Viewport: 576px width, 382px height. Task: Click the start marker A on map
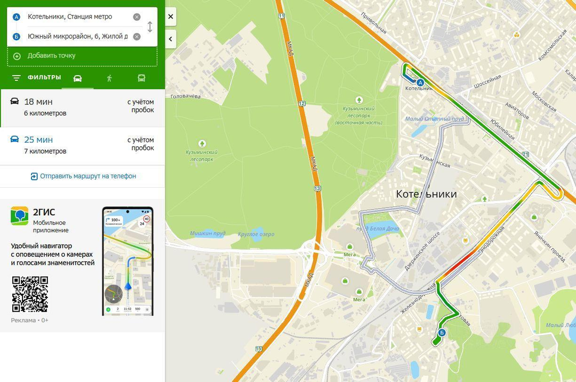420,83
